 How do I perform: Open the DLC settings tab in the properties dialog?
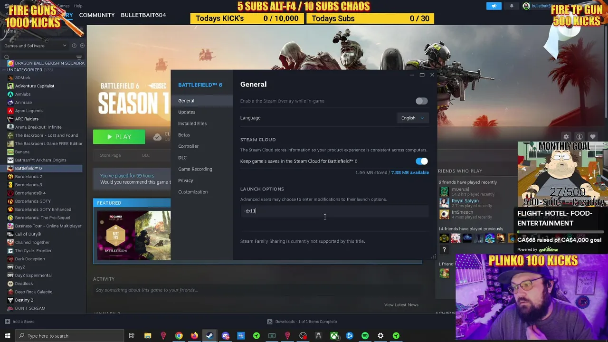182,158
